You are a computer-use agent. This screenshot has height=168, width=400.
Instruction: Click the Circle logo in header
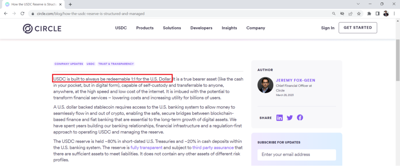pyautogui.click(x=42, y=28)
